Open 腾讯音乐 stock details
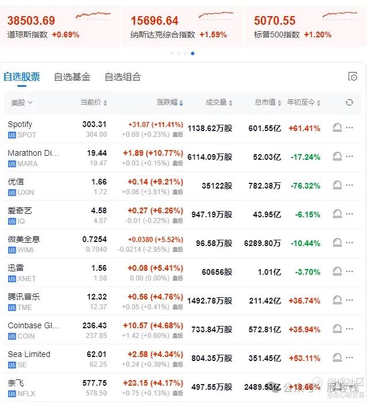The width and height of the screenshot is (371, 403). 24,297
